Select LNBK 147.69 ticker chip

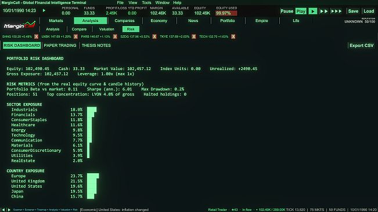[56, 36]
